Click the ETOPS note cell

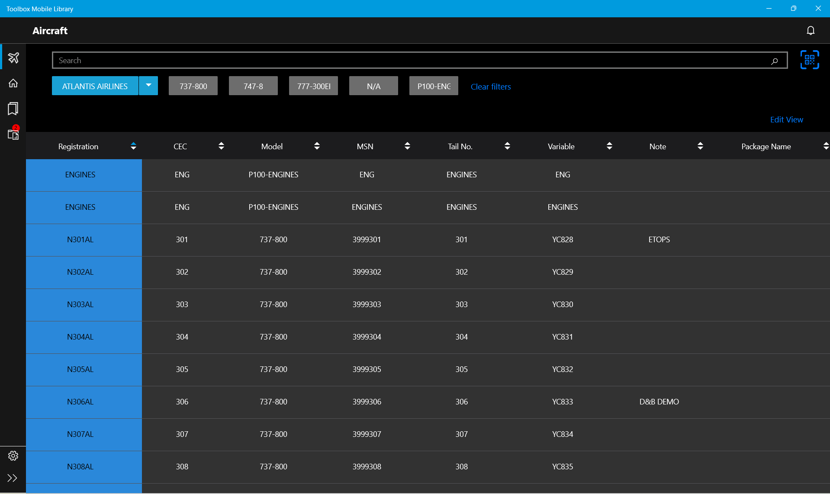click(x=659, y=240)
